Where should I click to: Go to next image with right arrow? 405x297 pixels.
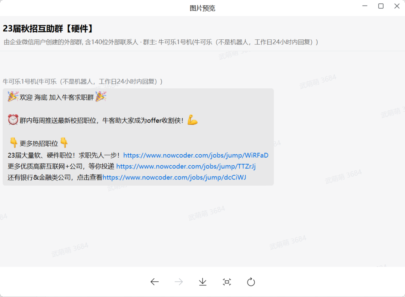point(178,282)
